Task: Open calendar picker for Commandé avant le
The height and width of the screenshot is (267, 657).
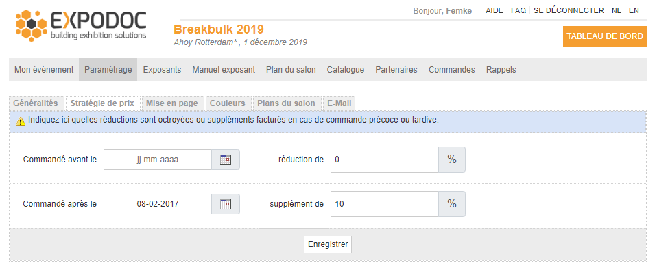Action: [x=226, y=160]
